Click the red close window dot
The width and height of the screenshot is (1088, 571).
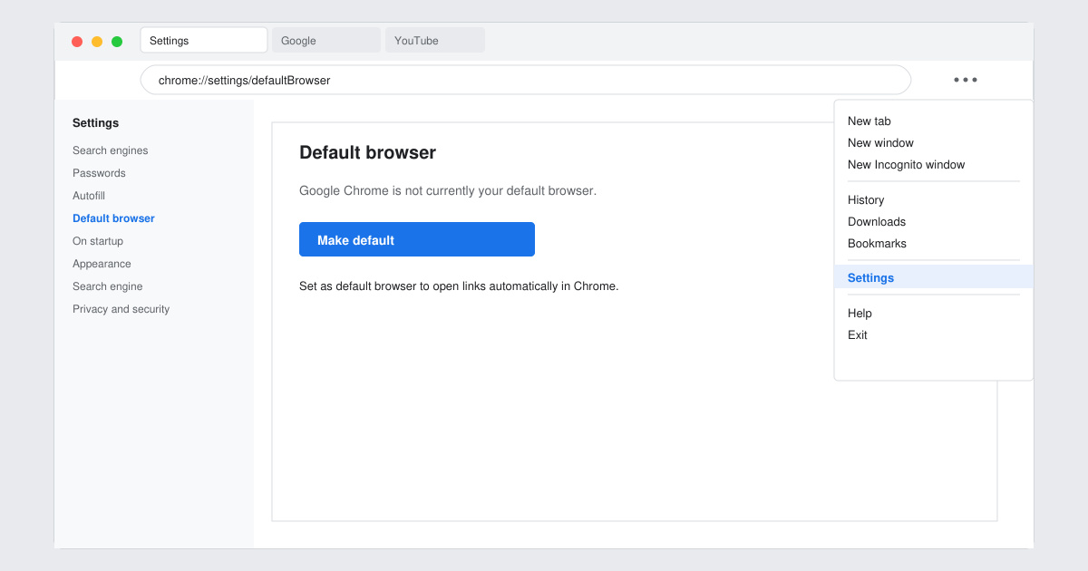(77, 42)
